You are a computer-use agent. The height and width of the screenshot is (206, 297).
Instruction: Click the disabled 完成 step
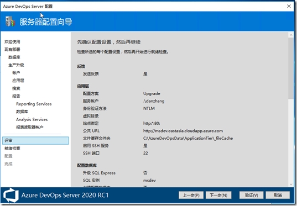[x=8, y=164]
